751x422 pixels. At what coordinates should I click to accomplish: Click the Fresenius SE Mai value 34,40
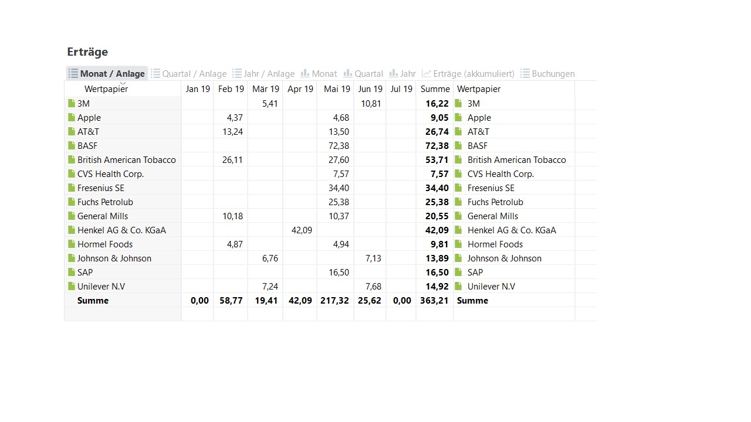click(x=339, y=188)
